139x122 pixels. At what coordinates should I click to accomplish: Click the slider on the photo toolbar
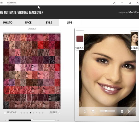point(107,111)
